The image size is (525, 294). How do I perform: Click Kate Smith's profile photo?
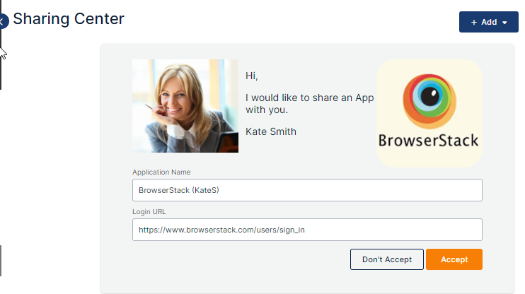[x=185, y=106]
